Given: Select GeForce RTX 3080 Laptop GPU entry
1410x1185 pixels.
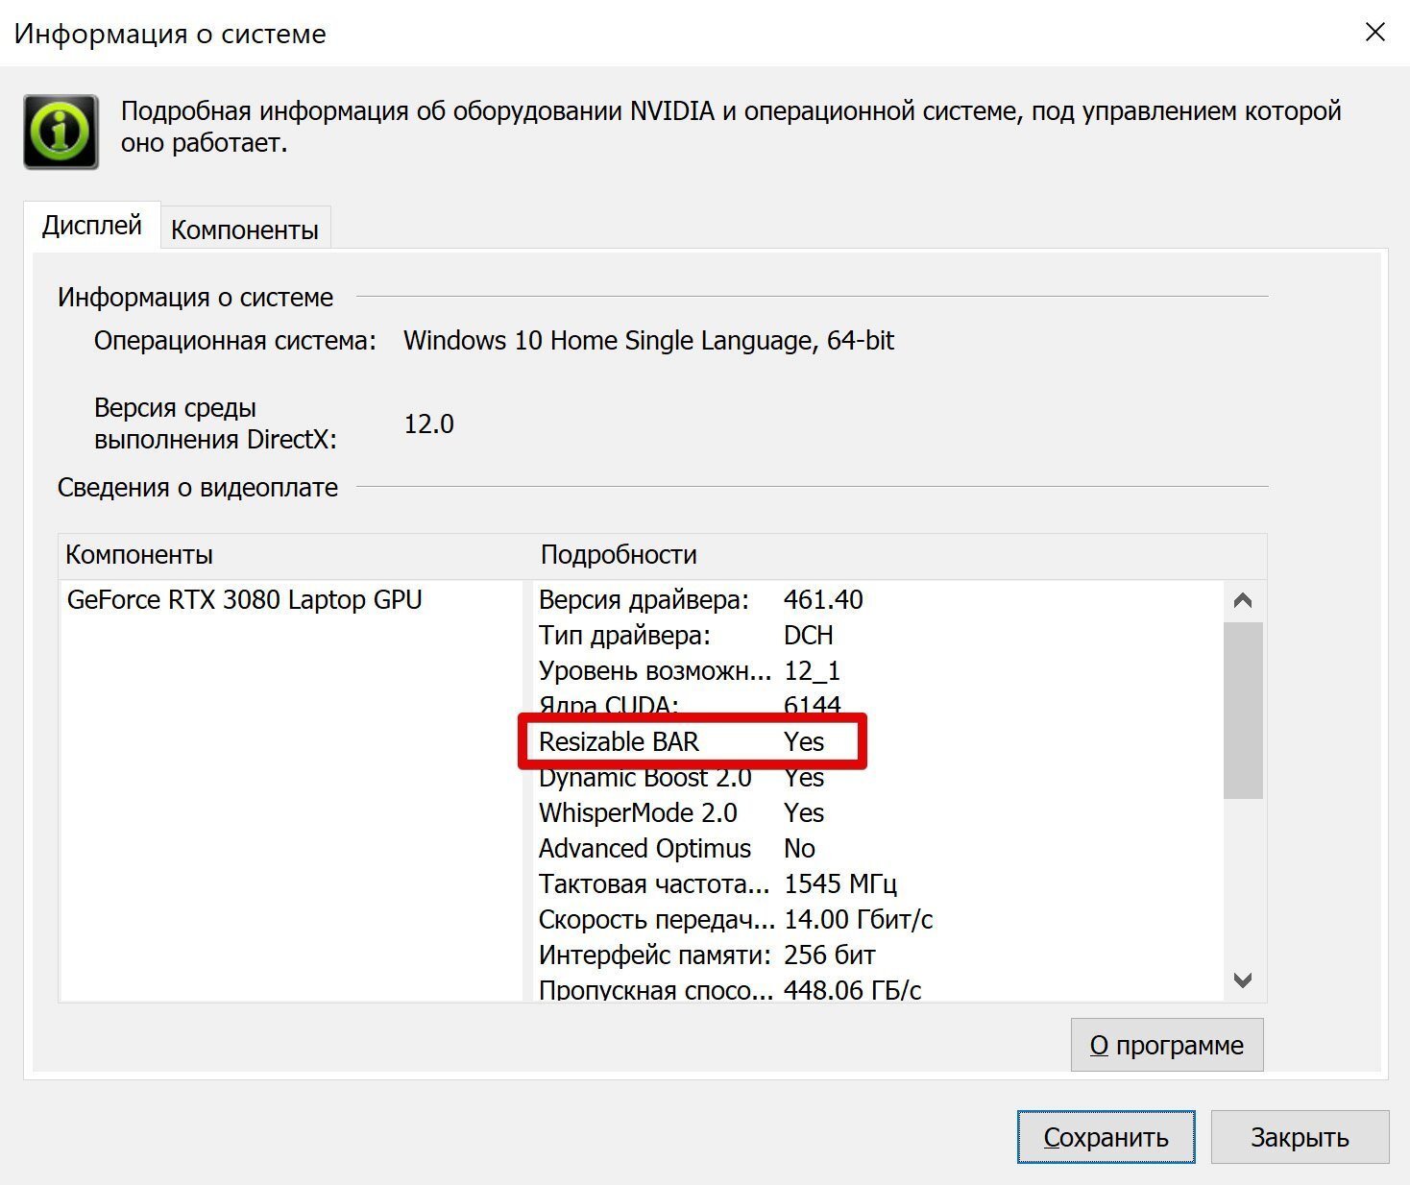Looking at the screenshot, I should tap(245, 599).
